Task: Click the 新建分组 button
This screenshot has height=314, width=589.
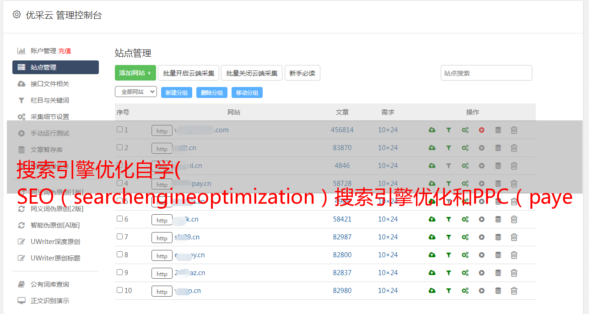Action: 177,92
